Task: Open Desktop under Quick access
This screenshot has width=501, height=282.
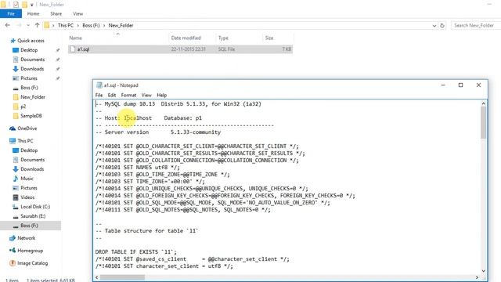Action: point(29,50)
